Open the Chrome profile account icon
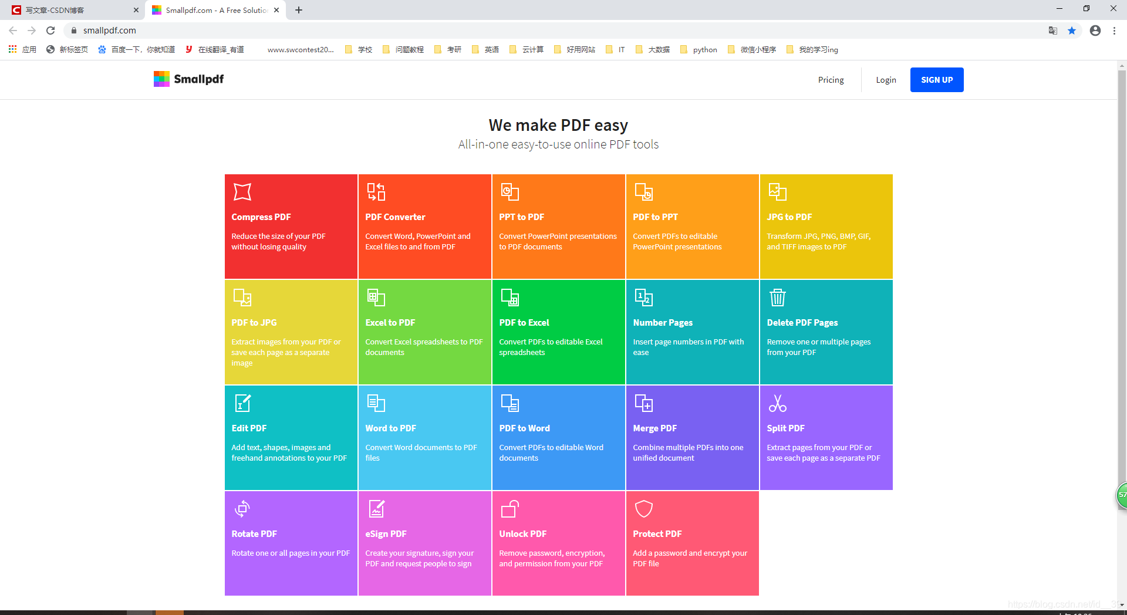Screen dimensions: 1127x615 pyautogui.click(x=1095, y=31)
